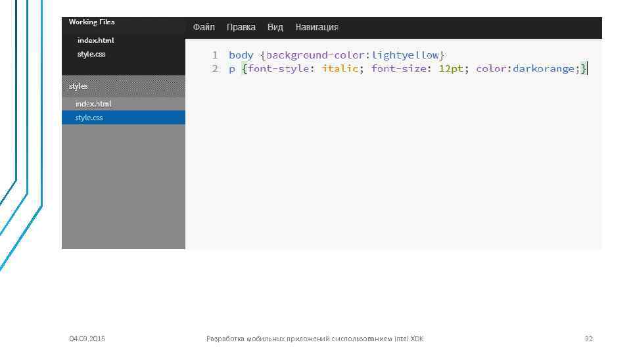Click the Working Files heading

92,22
